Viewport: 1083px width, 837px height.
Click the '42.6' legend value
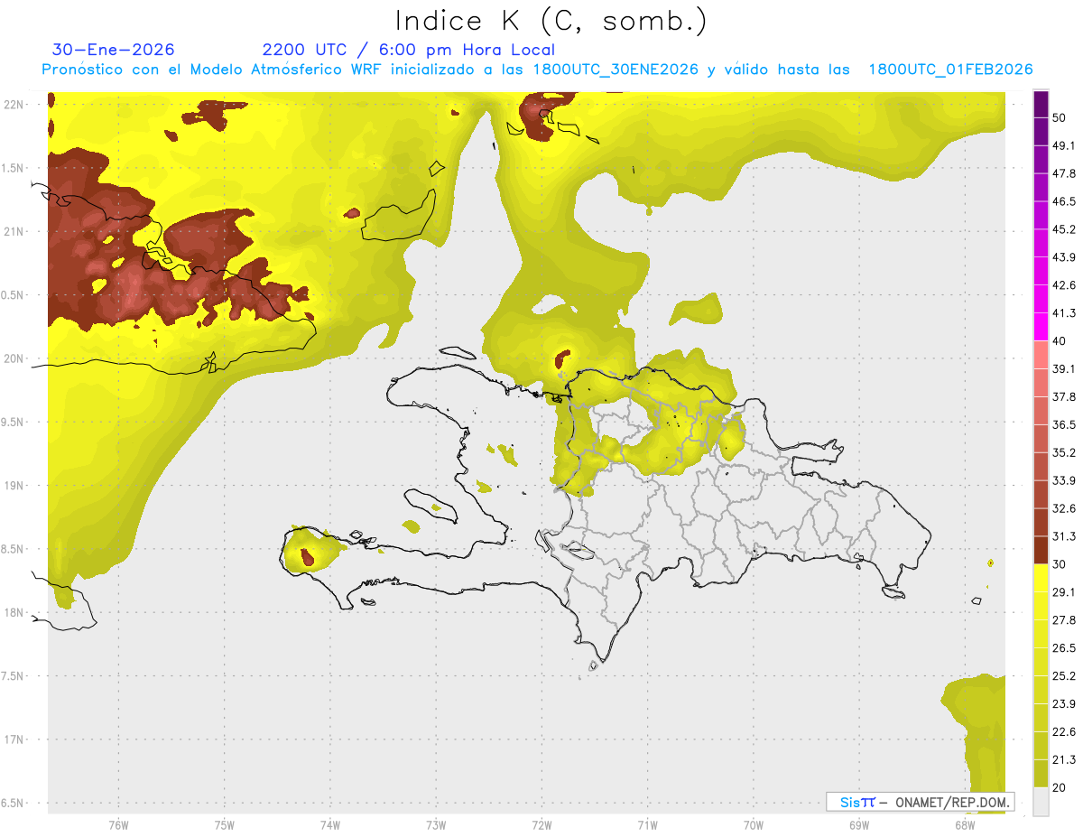click(1064, 285)
